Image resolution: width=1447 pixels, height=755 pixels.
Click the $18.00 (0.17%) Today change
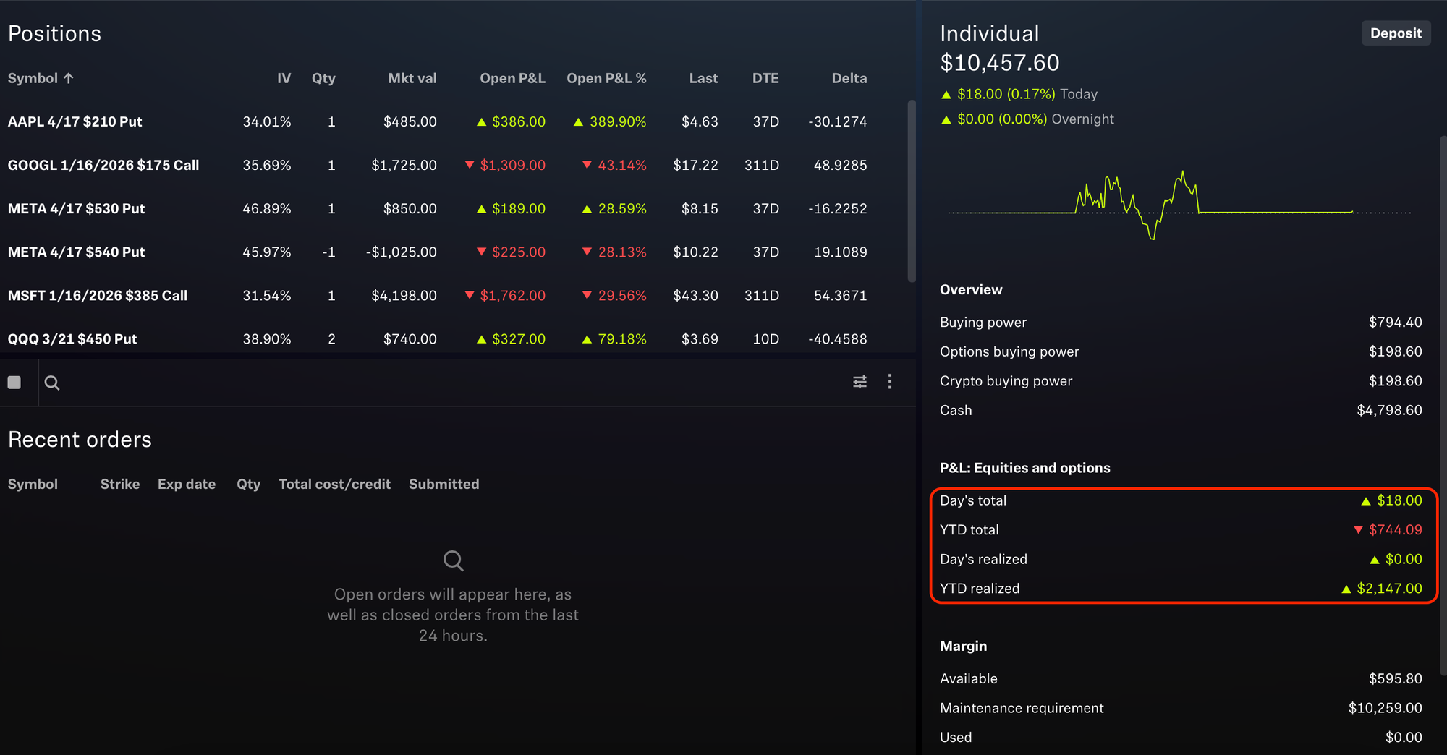[1019, 94]
